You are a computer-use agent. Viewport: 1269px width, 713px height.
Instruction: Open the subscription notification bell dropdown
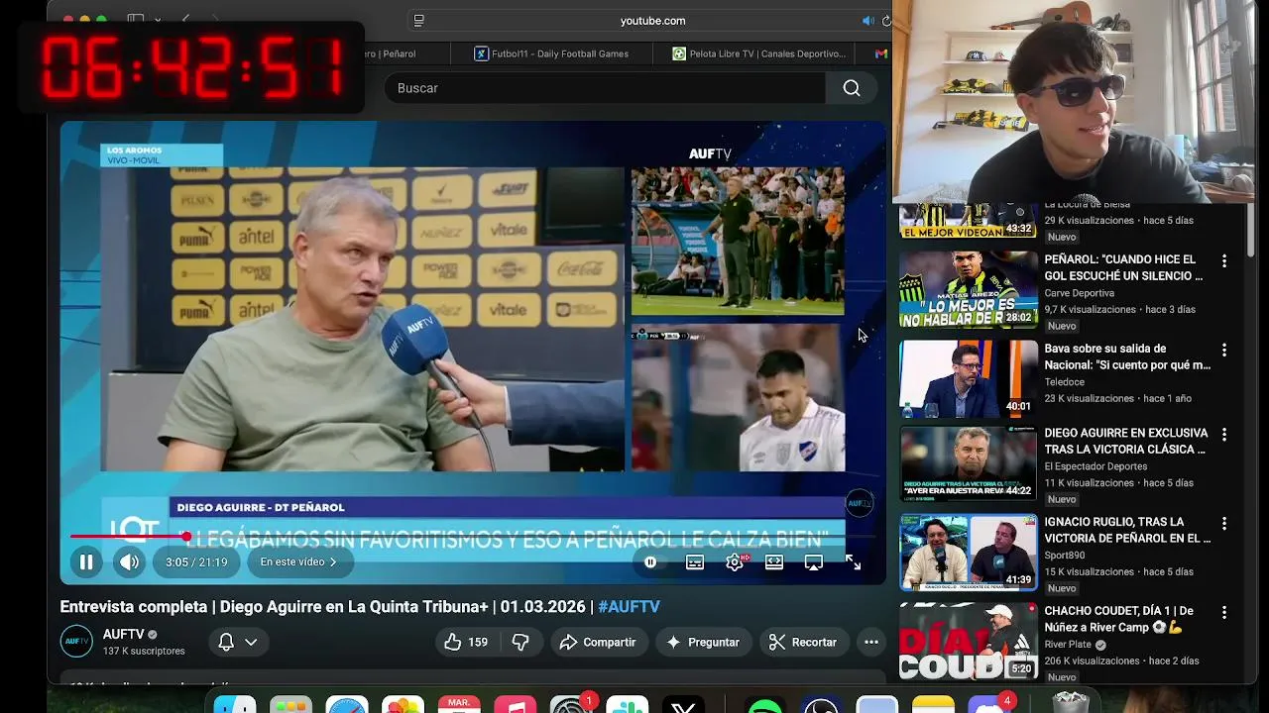tap(238, 642)
